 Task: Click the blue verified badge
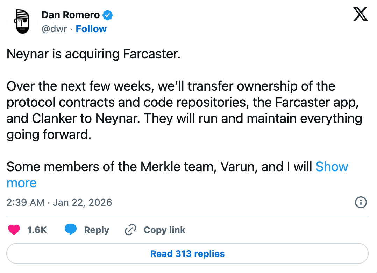point(107,15)
